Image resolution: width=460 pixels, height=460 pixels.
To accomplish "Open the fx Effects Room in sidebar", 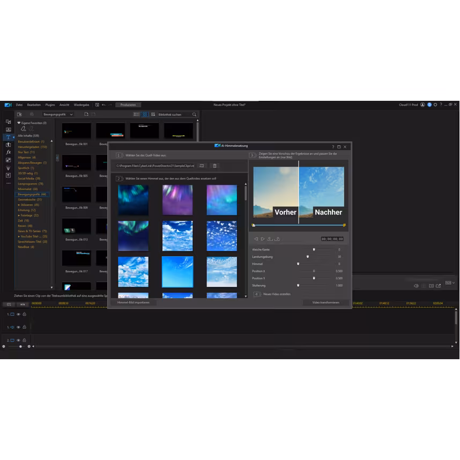I will [x=8, y=152].
